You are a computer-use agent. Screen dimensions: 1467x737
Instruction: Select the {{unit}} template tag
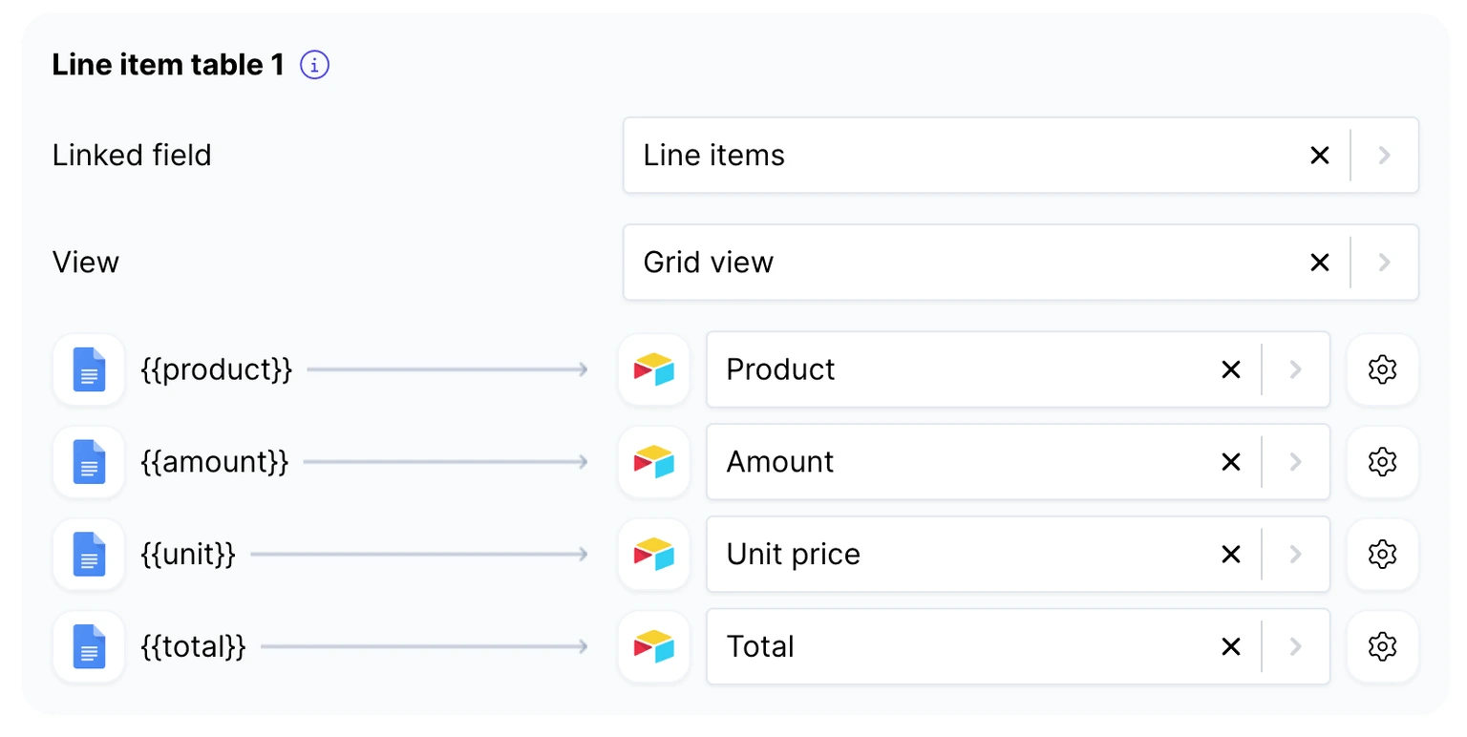(189, 554)
